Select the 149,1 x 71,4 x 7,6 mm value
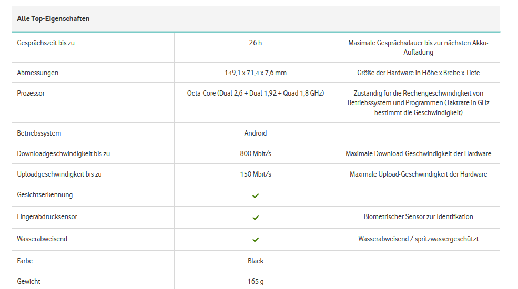 pyautogui.click(x=256, y=73)
